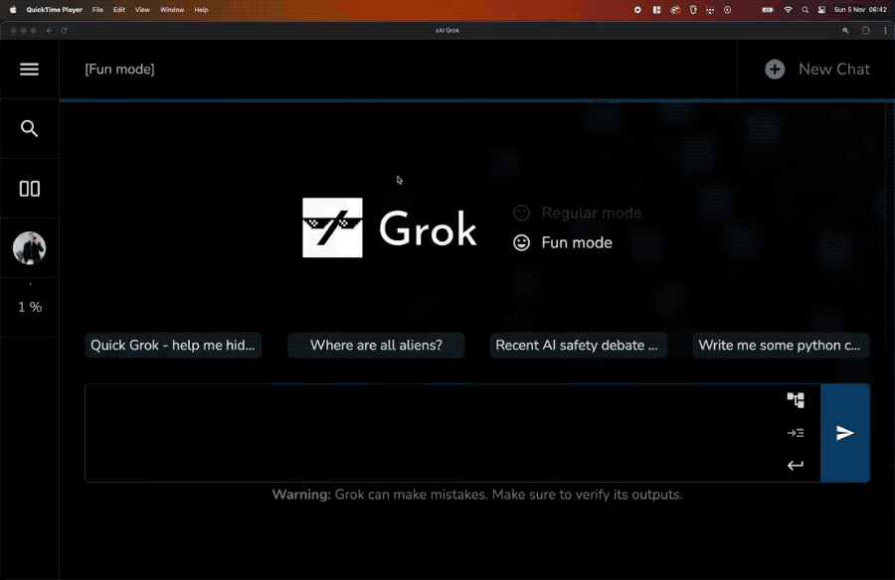Open the browser three-dot menu
This screenshot has width=895, height=580.
click(x=885, y=30)
